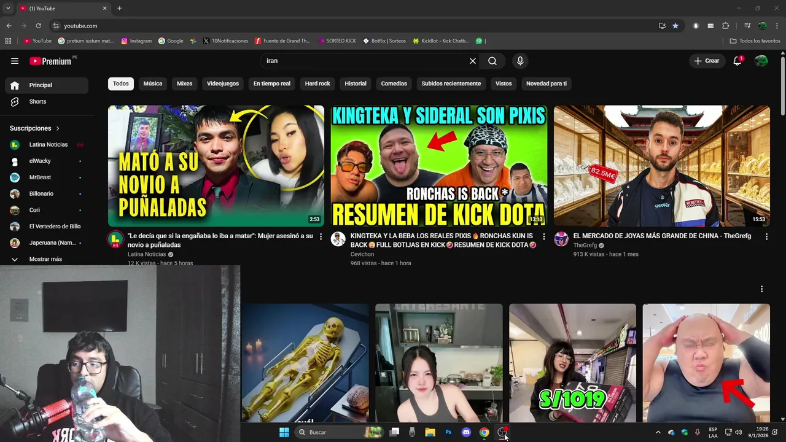Open the Resumen de Kick Dota thumbnail
This screenshot has height=442, width=786.
click(x=439, y=166)
